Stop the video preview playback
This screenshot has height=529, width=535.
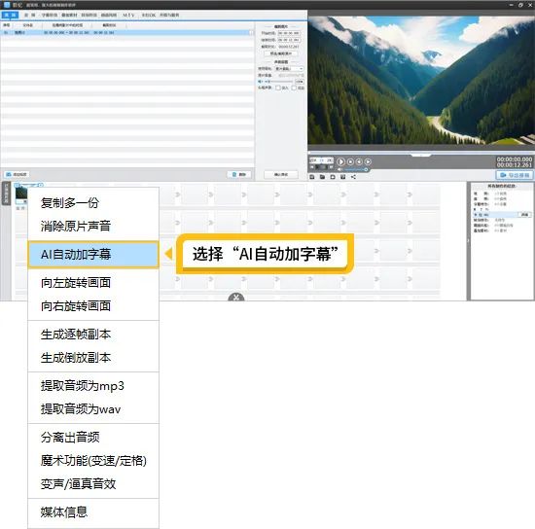[x=350, y=161]
